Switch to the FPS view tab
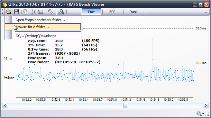Image resolution: width=211 pixels, height=118 pixels. pos(112,12)
